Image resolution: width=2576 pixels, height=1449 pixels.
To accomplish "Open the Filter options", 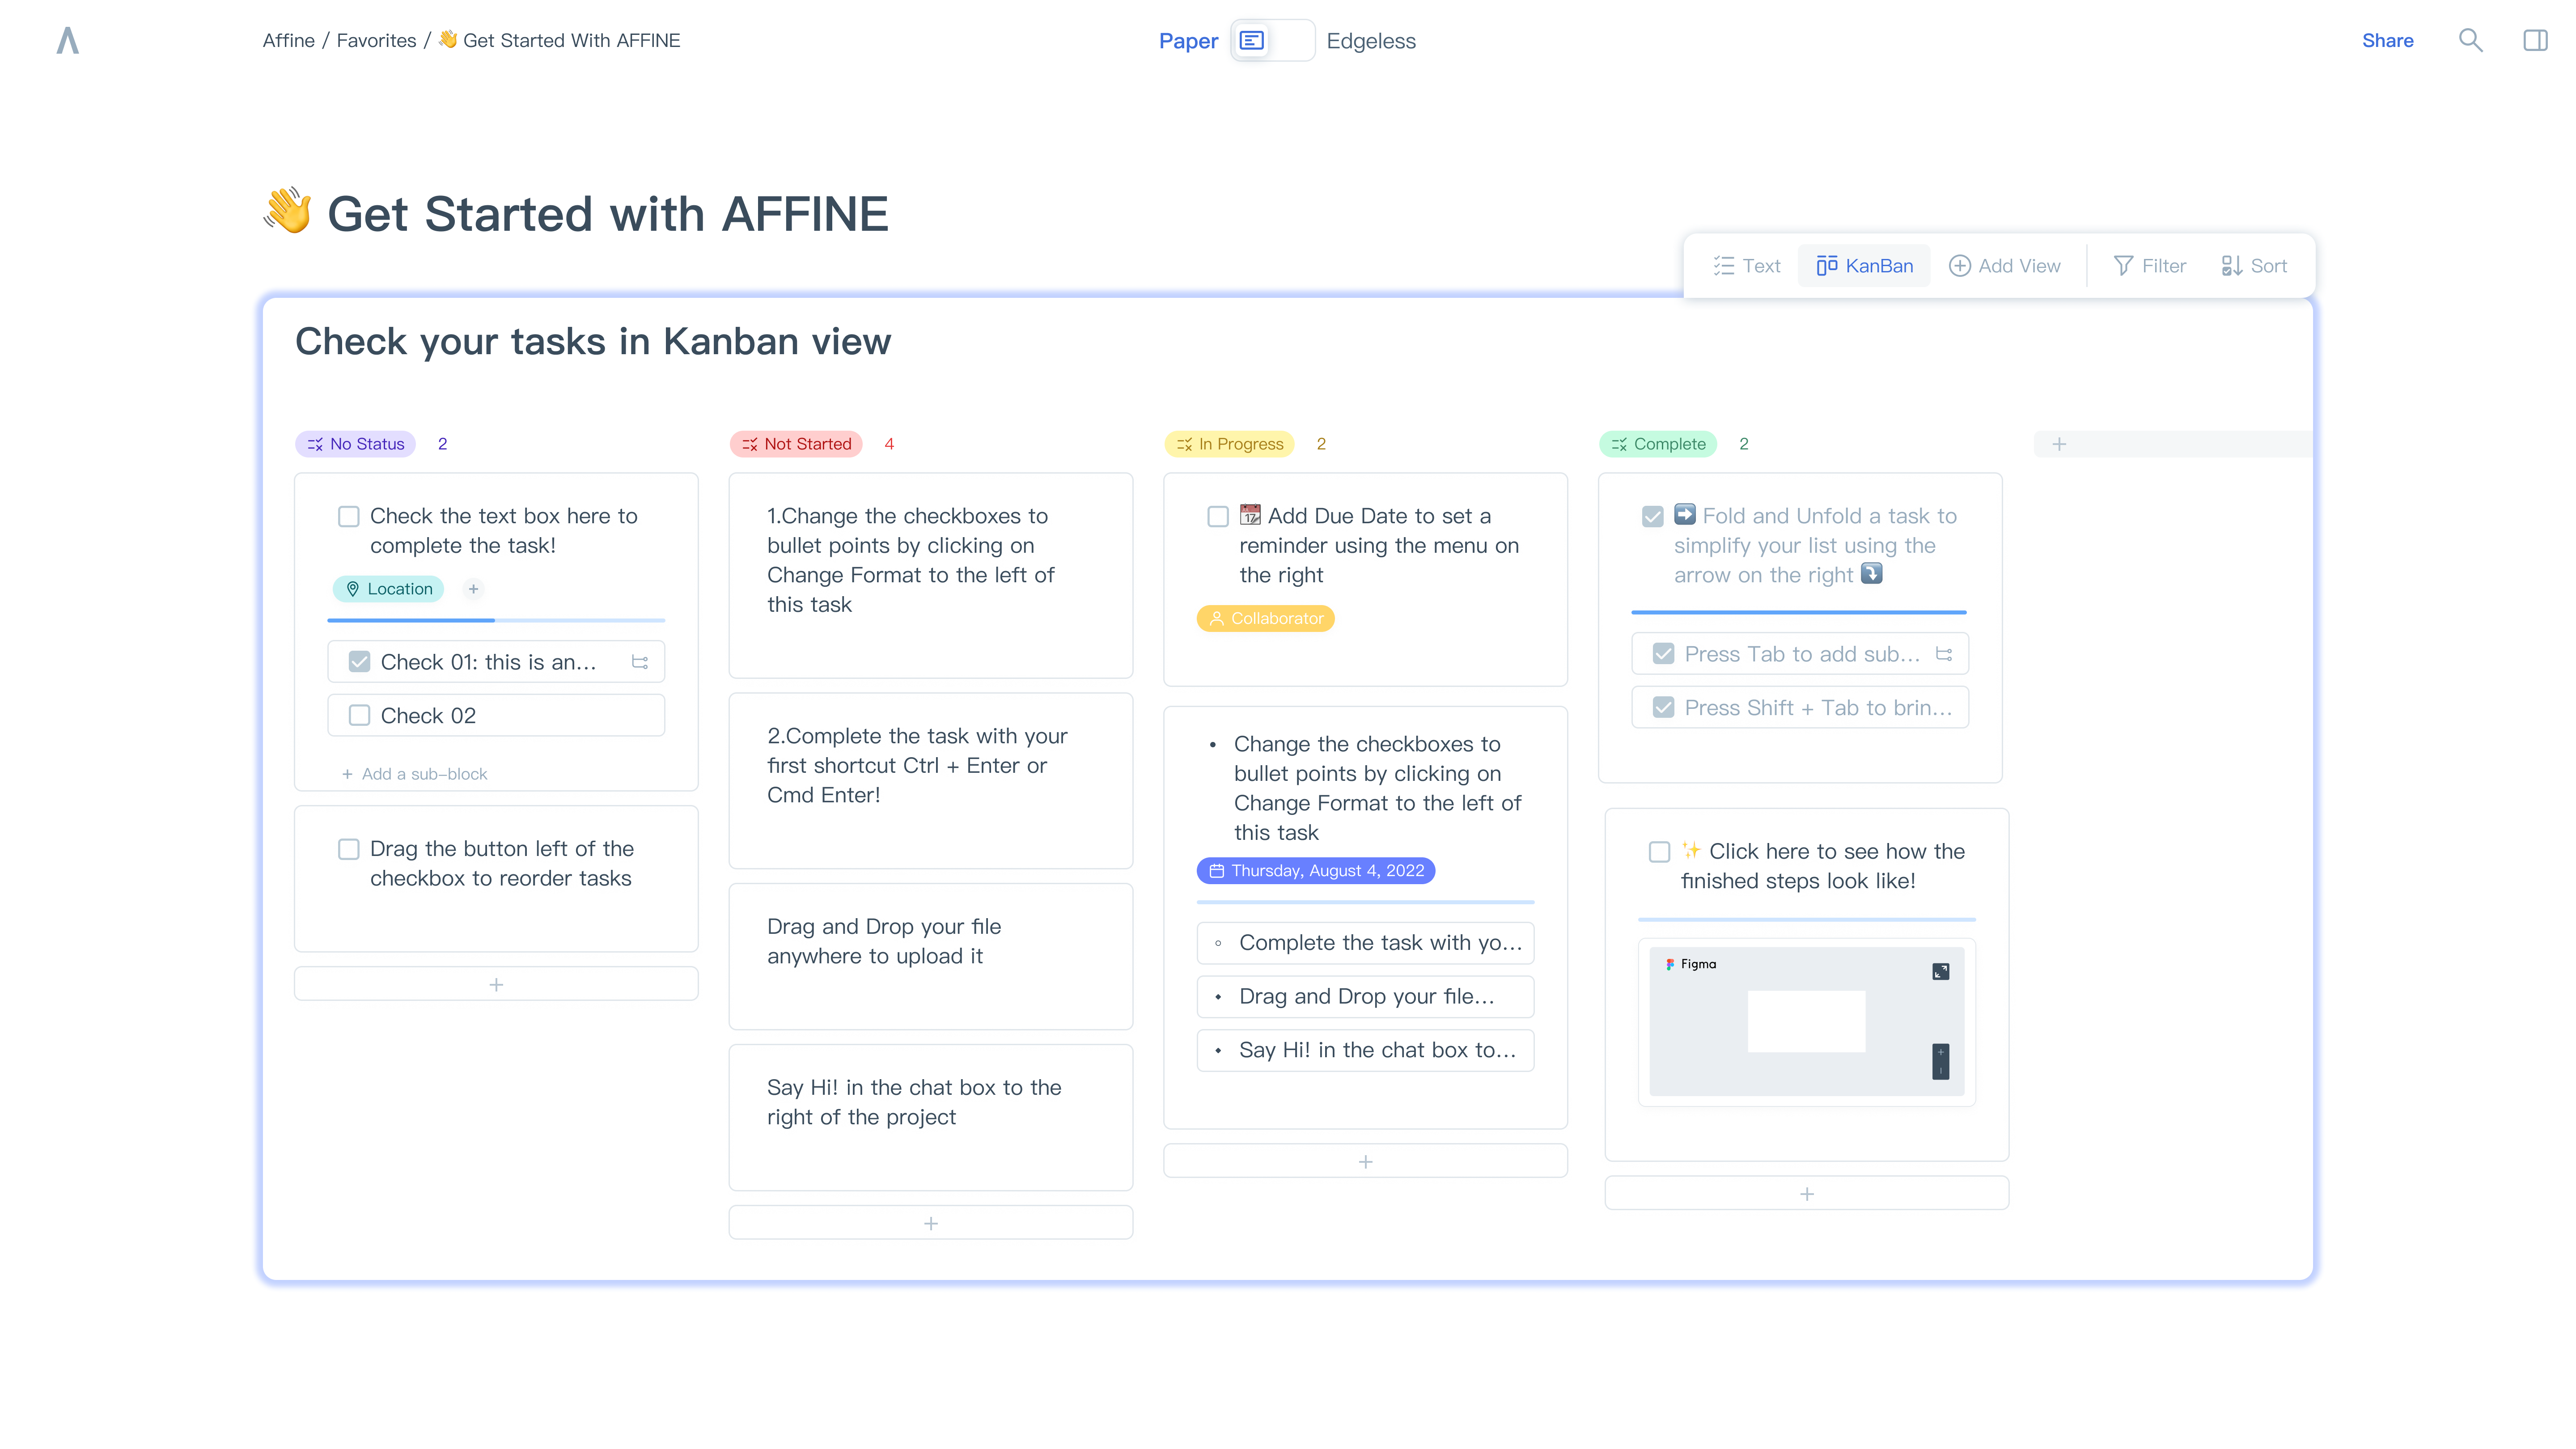I will 2149,266.
